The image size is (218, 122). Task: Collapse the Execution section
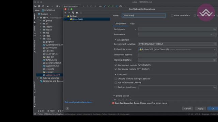point(115,75)
